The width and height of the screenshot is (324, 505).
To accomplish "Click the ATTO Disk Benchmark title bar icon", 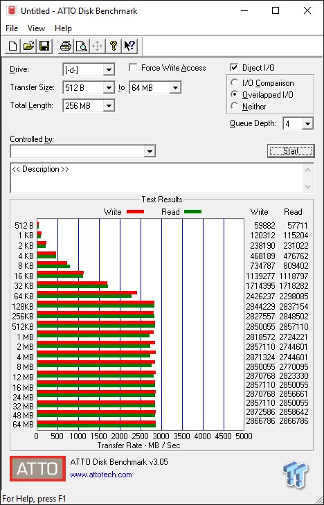I will pos(12,10).
